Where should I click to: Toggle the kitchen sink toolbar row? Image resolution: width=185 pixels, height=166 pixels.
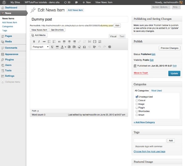100,41
